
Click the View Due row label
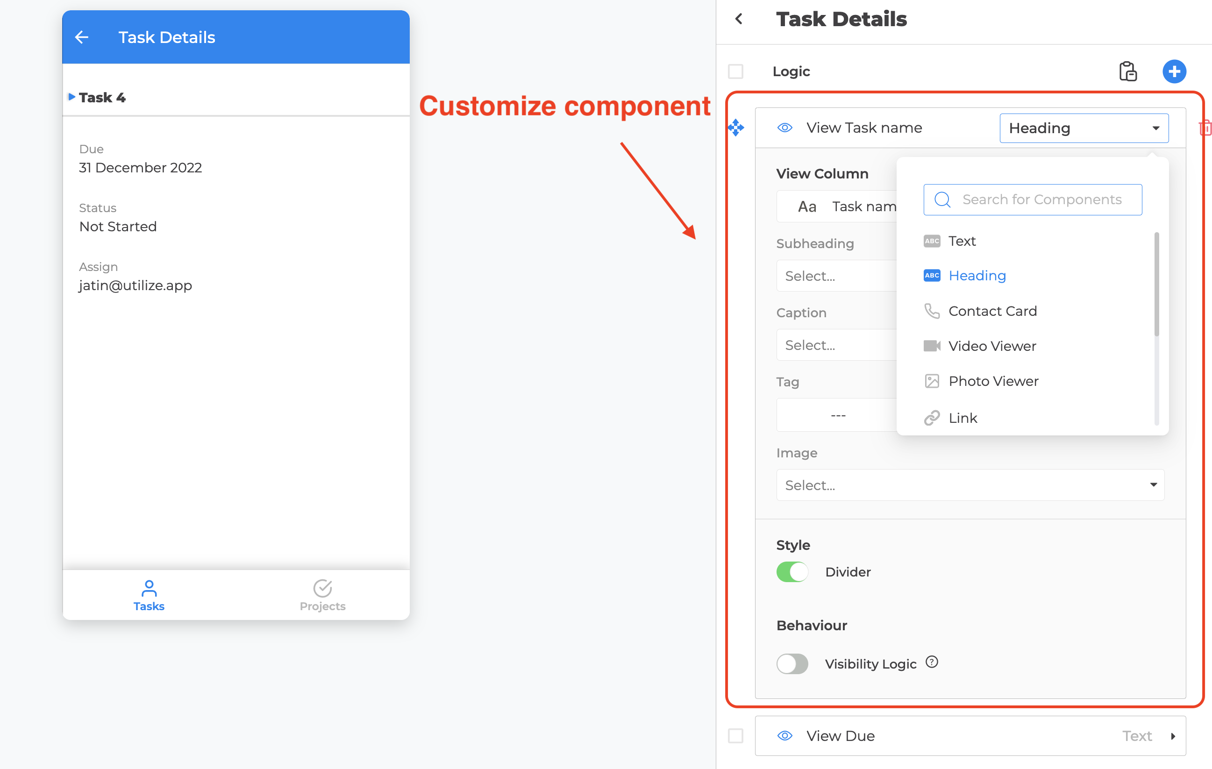(841, 736)
